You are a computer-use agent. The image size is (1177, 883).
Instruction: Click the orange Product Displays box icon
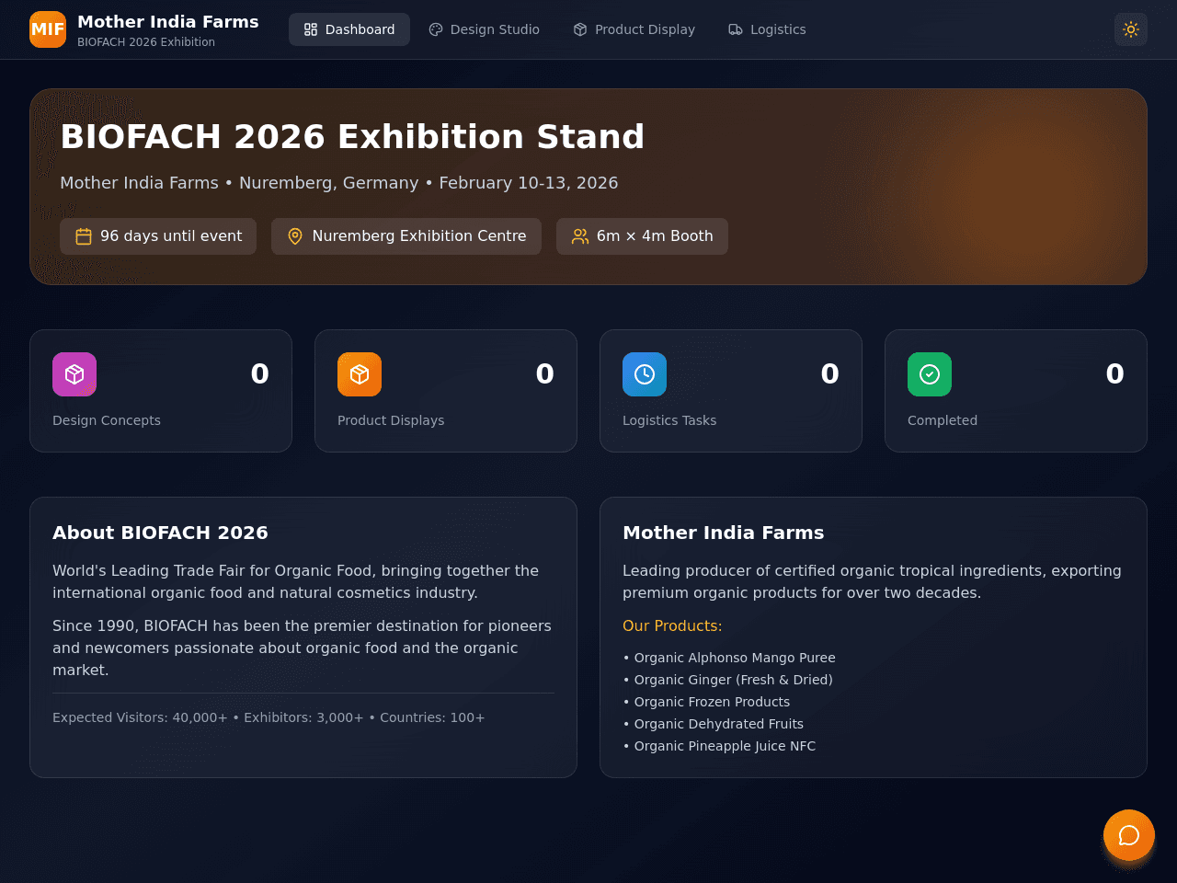pos(360,374)
